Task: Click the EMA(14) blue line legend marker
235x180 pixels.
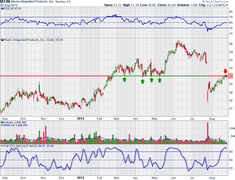Action: [x=2, y=125]
